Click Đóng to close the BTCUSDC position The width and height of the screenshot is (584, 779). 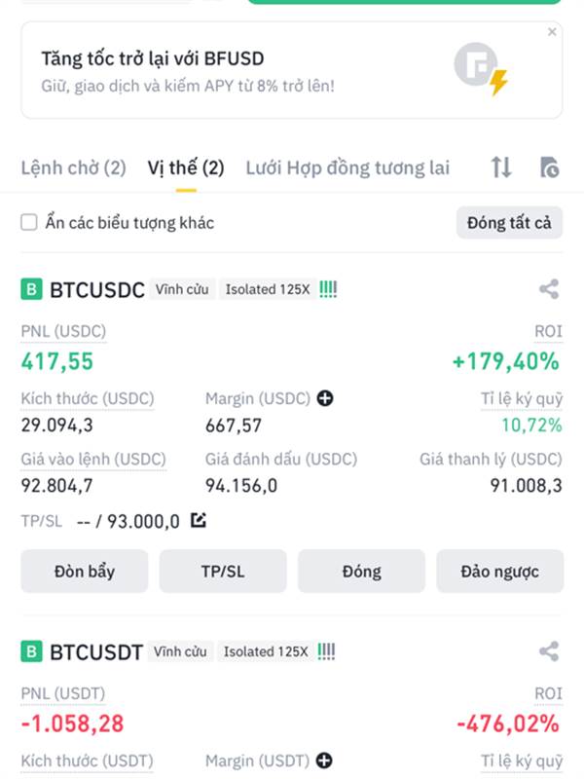(x=361, y=572)
